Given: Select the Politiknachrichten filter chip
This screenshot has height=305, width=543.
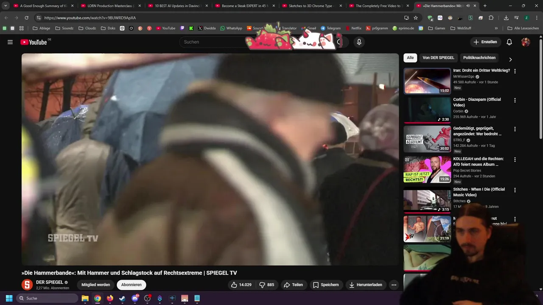Looking at the screenshot, I should [x=479, y=58].
